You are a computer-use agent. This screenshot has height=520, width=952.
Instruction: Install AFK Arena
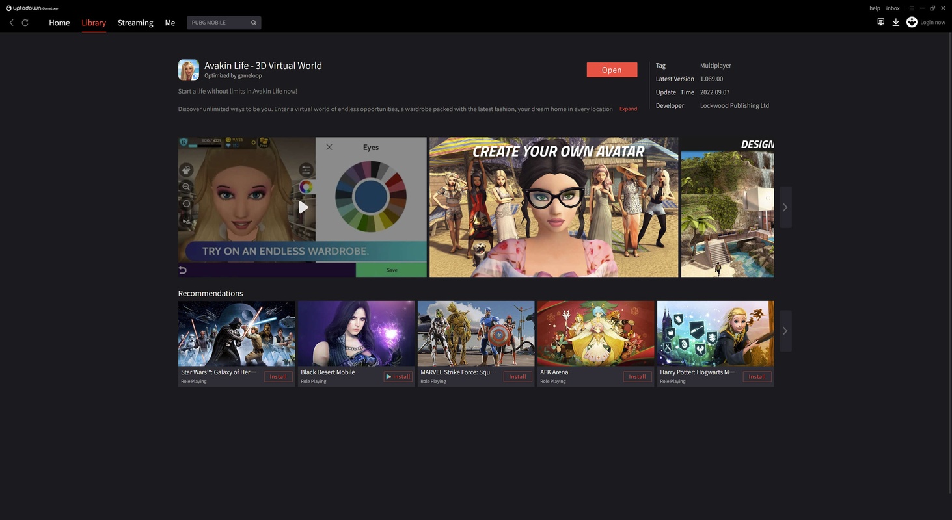click(x=637, y=377)
